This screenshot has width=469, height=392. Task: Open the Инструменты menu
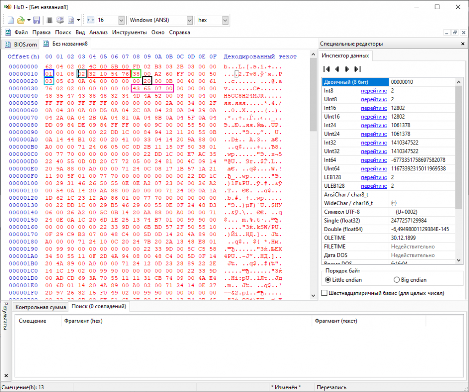pos(130,33)
